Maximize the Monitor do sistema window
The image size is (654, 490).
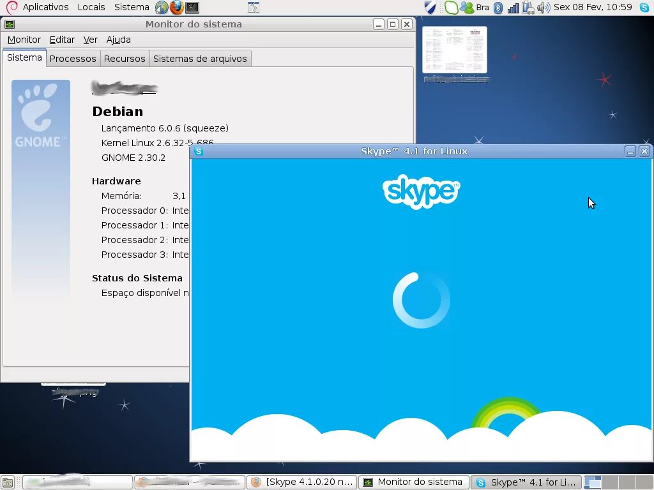(x=393, y=24)
